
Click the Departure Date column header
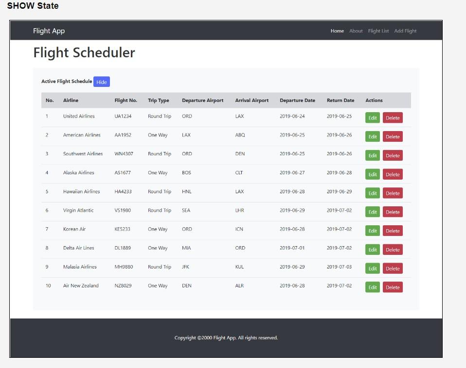tap(298, 100)
